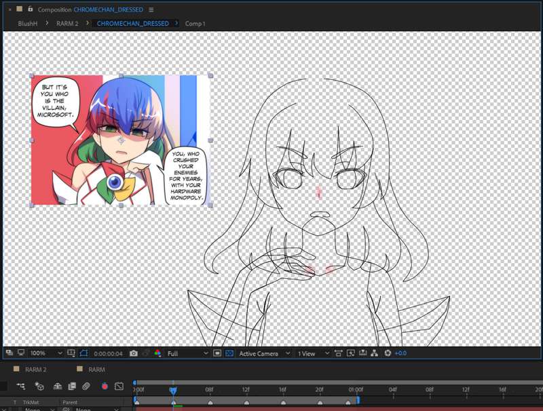
Task: Open the Graph Editor in the timeline
Action: [x=119, y=387]
